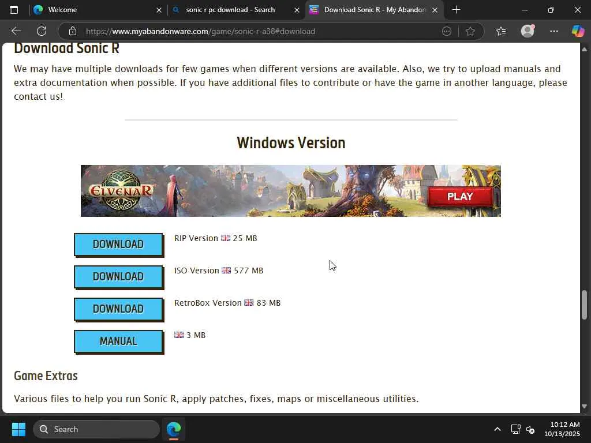The image size is (591, 443).
Task: Close the sonic r pc download tab
Action: click(297, 10)
